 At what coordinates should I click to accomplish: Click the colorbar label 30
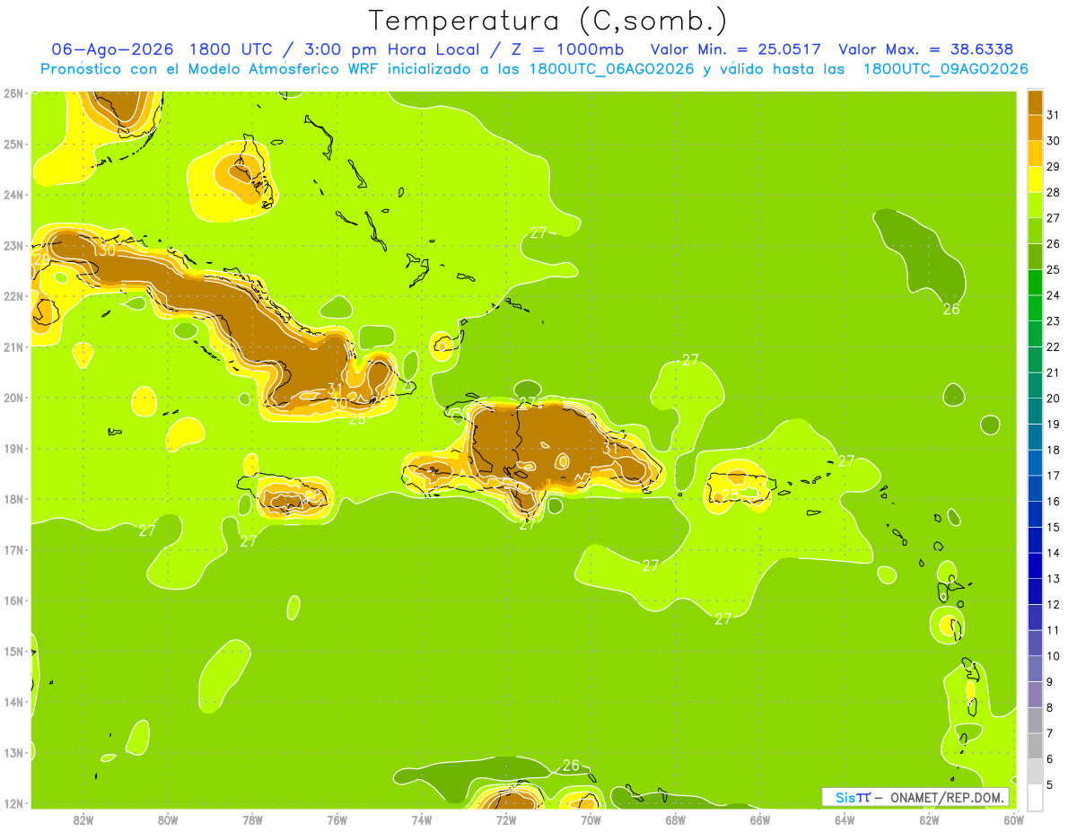[1054, 141]
